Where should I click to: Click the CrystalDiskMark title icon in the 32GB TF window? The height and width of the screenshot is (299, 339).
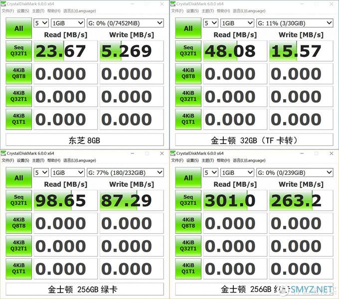pos(173,3)
